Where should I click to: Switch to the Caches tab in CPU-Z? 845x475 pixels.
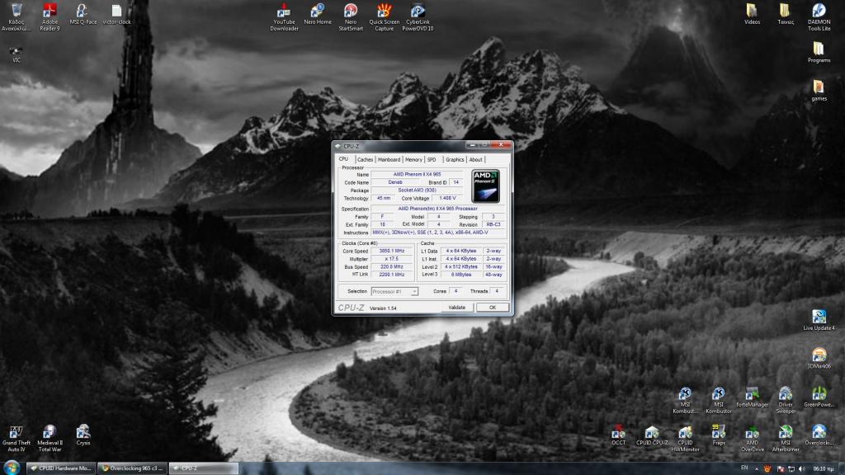coord(365,159)
